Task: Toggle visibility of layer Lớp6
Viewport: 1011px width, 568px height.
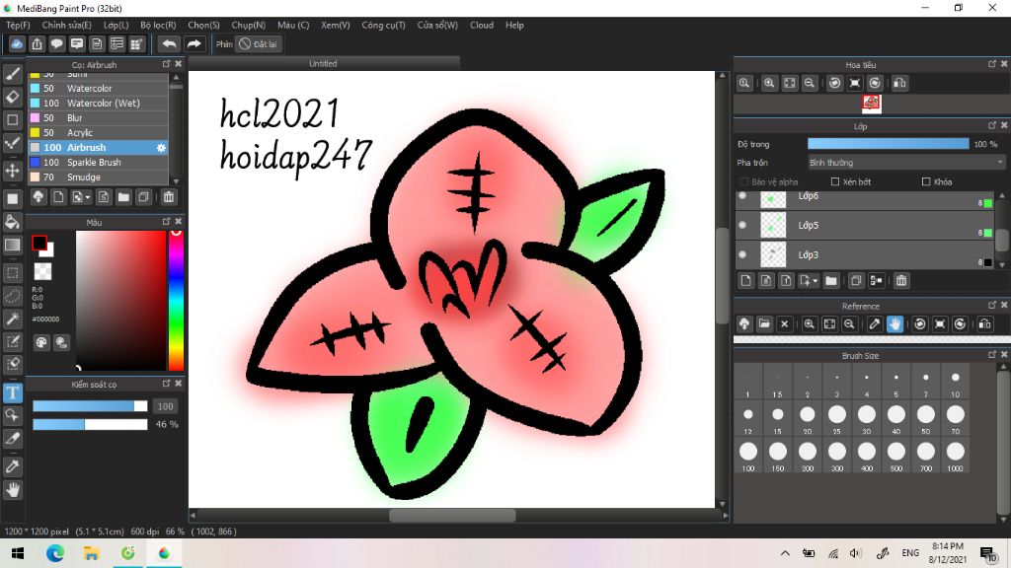Action: pos(742,196)
